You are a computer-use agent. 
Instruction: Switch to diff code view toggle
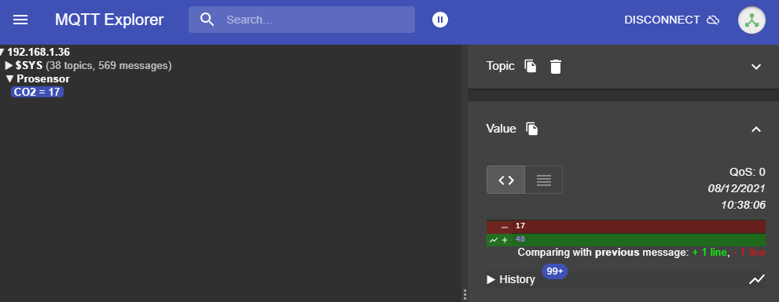505,180
